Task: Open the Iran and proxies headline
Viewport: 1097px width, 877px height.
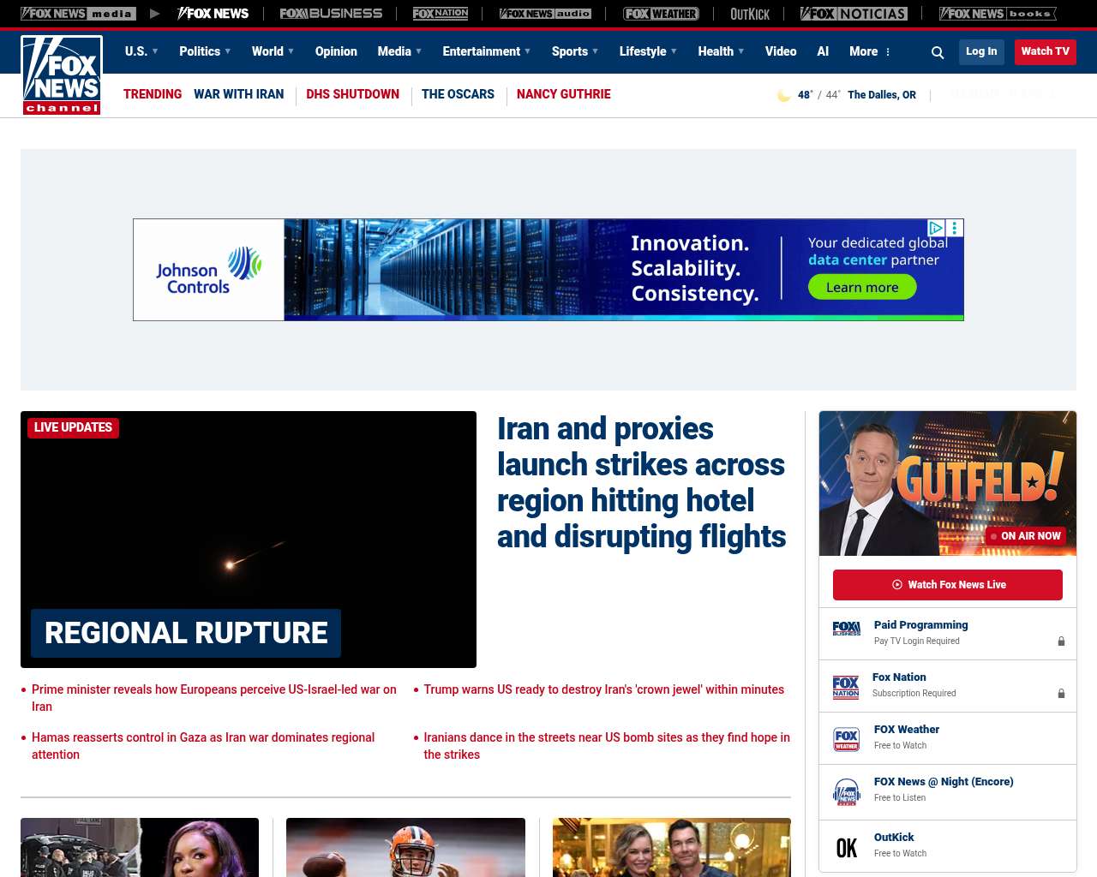Action: click(x=641, y=482)
